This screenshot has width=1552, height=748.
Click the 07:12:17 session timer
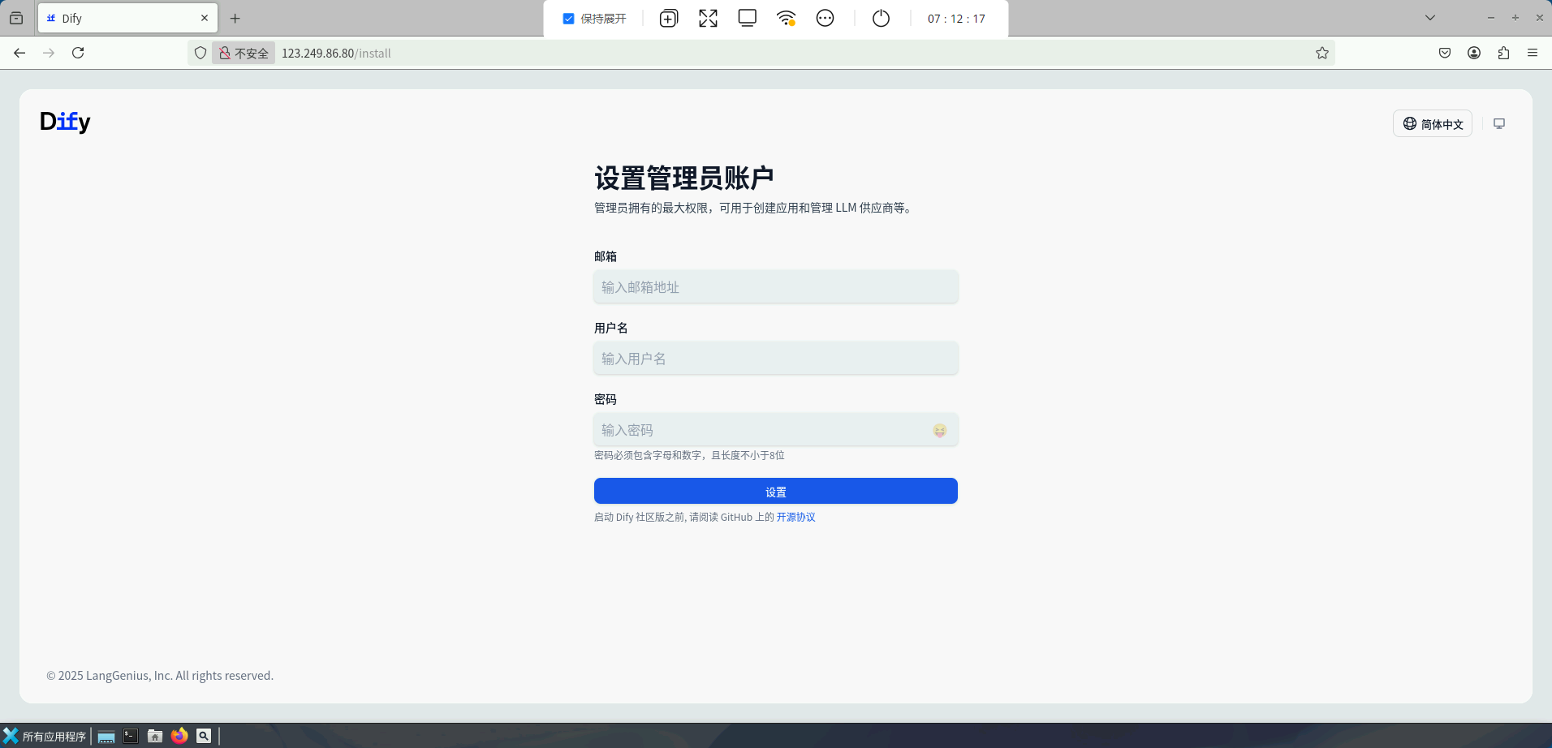pyautogui.click(x=956, y=19)
